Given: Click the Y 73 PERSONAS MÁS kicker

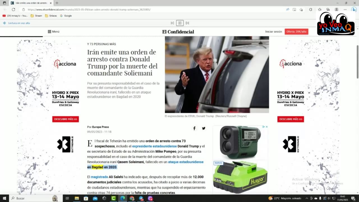Looking at the screenshot, I should [x=102, y=44].
